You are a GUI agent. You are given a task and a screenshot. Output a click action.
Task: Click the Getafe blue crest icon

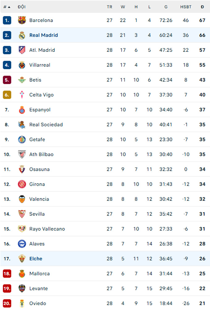pyautogui.click(x=22, y=139)
